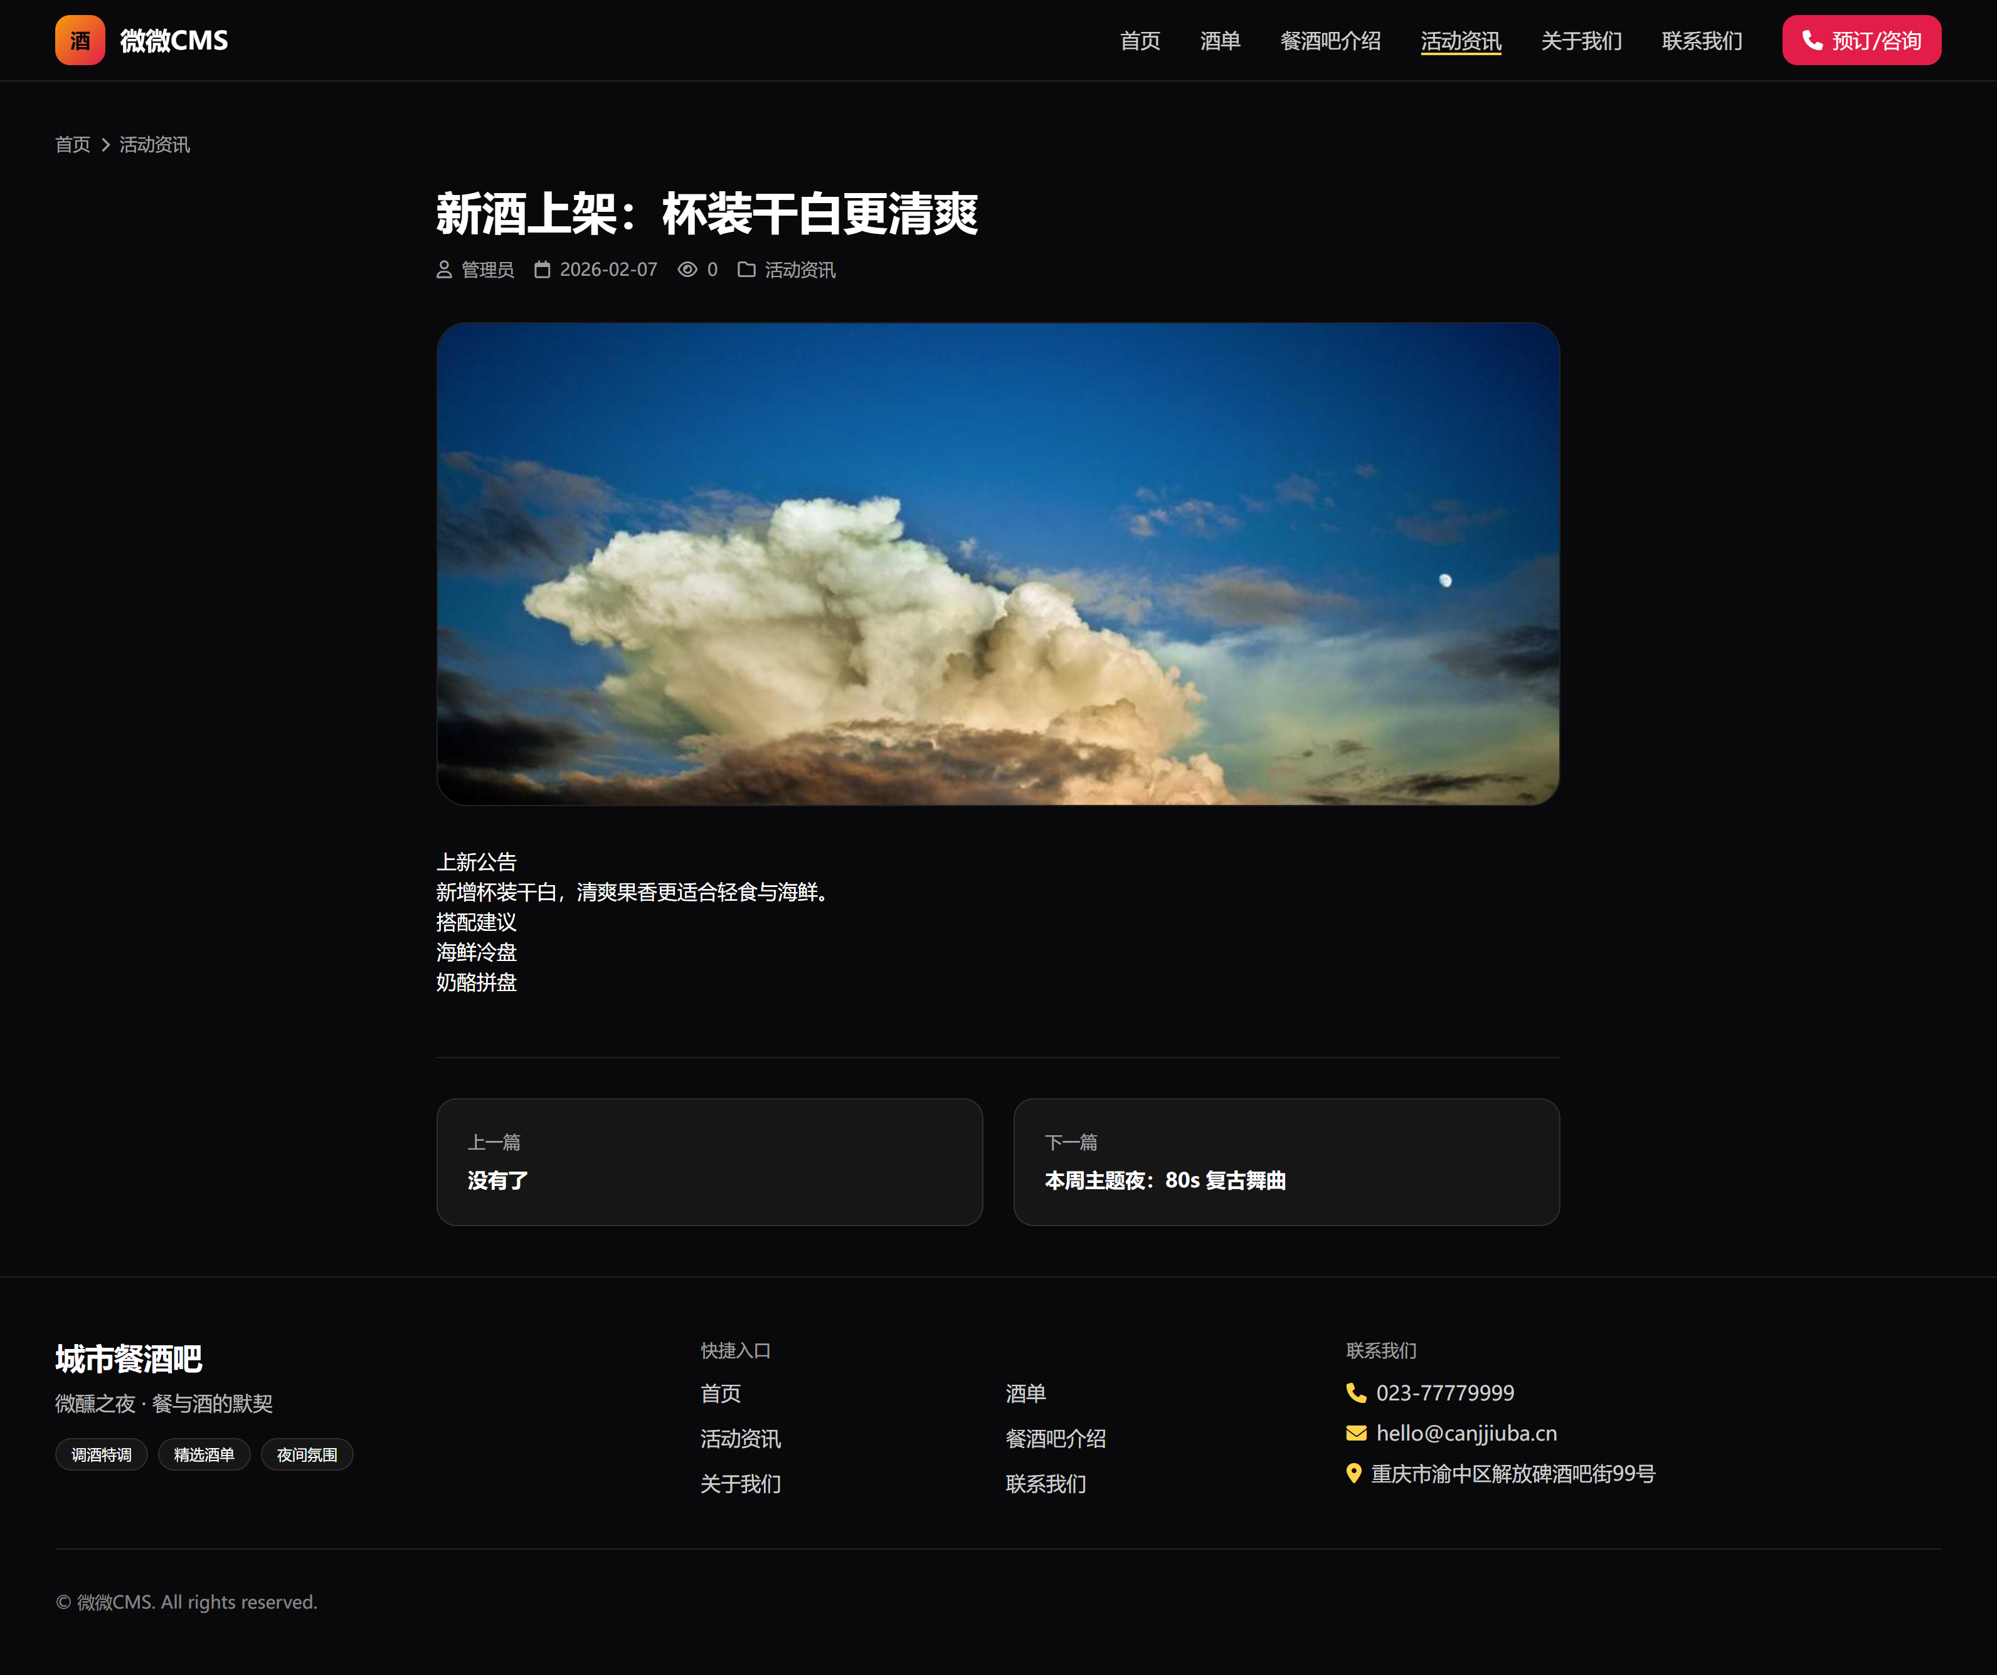1997x1675 pixels.
Task: Click the eye views icon
Action: tap(687, 270)
